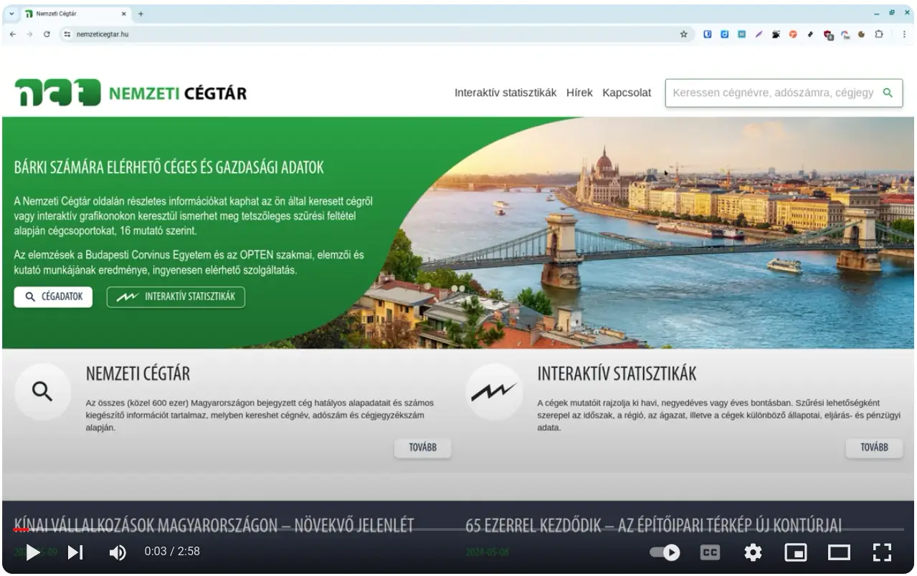Bookmark the page with the star icon

(x=685, y=34)
